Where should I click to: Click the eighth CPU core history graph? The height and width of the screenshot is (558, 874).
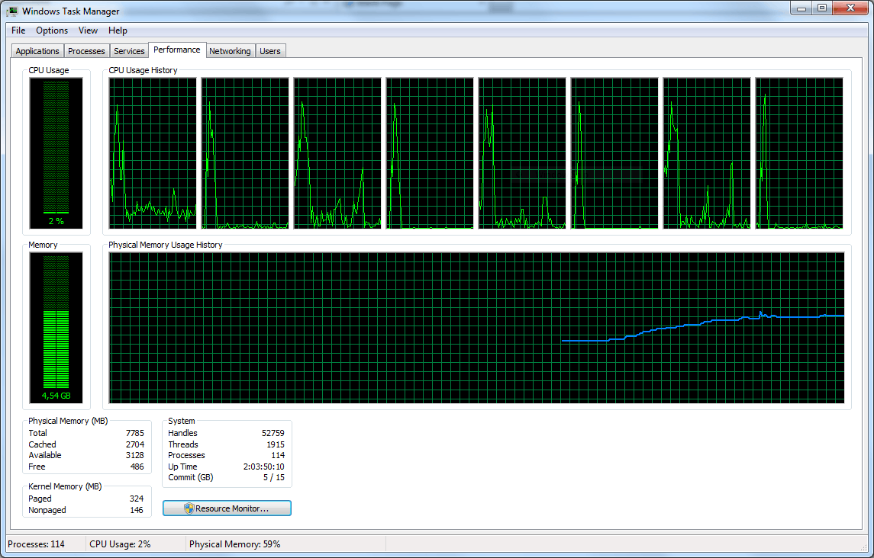[x=799, y=153]
